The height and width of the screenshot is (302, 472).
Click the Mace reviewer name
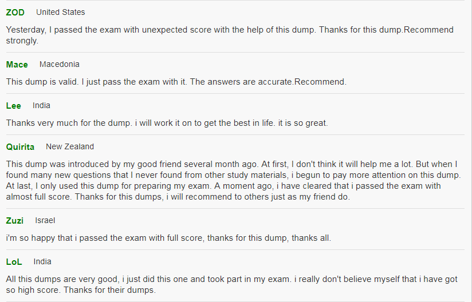click(17, 65)
